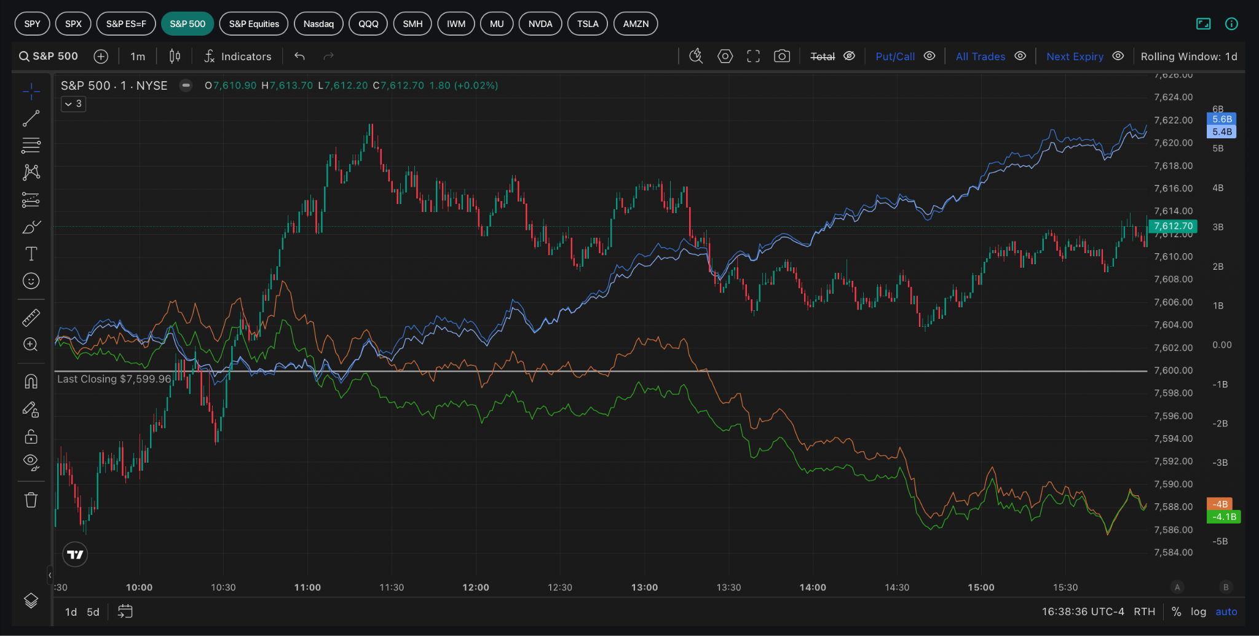Set chart range to 5d

(x=93, y=612)
